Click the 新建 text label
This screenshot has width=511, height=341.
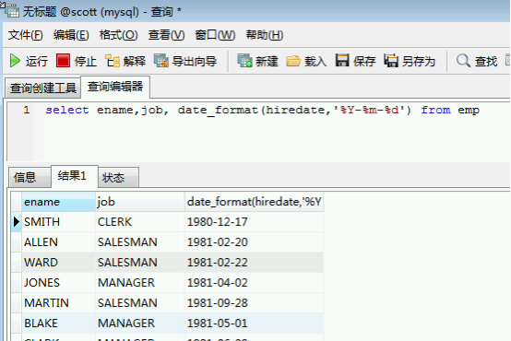pyautogui.click(x=267, y=61)
